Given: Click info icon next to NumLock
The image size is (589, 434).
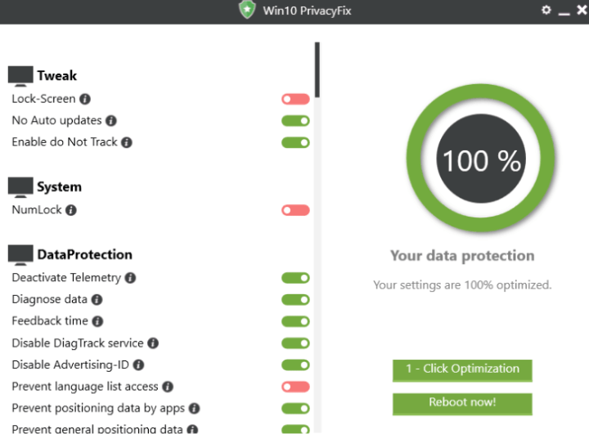Looking at the screenshot, I should (71, 210).
